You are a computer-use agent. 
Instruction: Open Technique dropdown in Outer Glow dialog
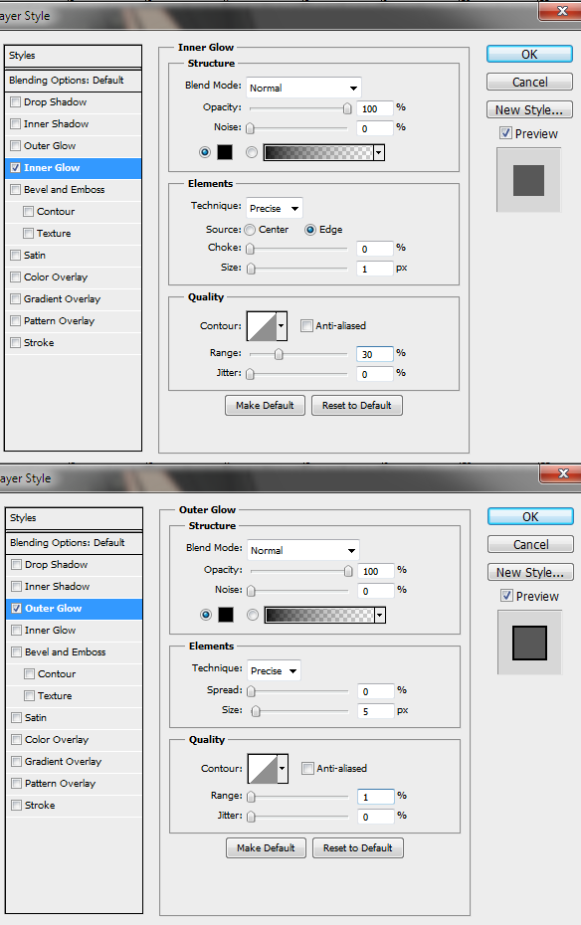275,670
